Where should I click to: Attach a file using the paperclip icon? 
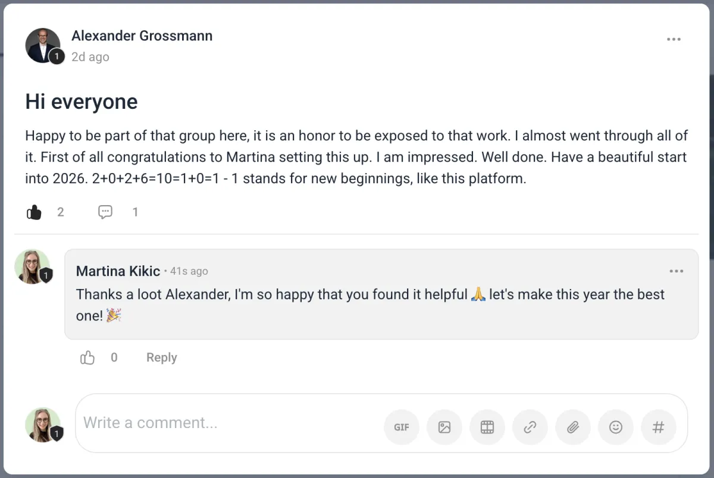coord(573,427)
